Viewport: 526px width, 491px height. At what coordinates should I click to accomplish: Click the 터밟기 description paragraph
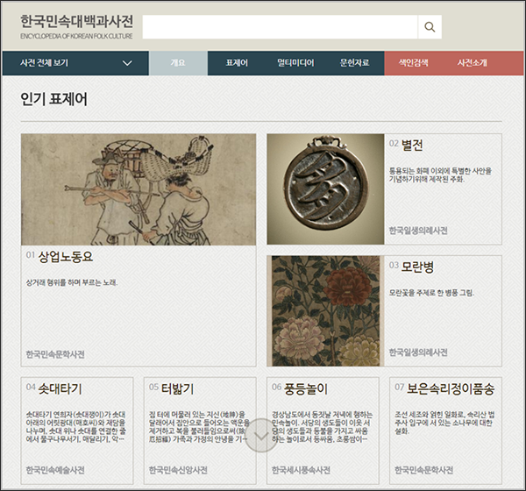point(199,427)
